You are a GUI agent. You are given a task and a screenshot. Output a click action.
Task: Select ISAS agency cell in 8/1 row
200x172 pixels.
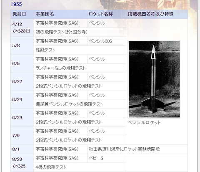pyautogui.click(x=60, y=149)
